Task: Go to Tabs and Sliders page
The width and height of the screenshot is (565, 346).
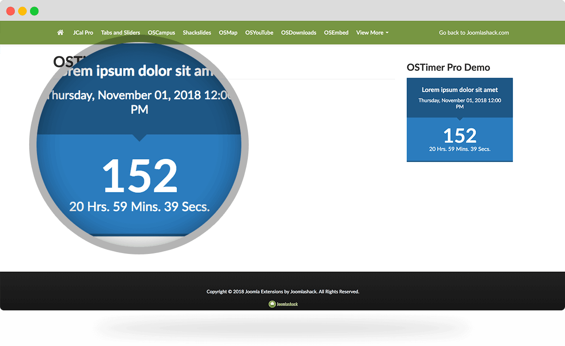Action: click(121, 33)
